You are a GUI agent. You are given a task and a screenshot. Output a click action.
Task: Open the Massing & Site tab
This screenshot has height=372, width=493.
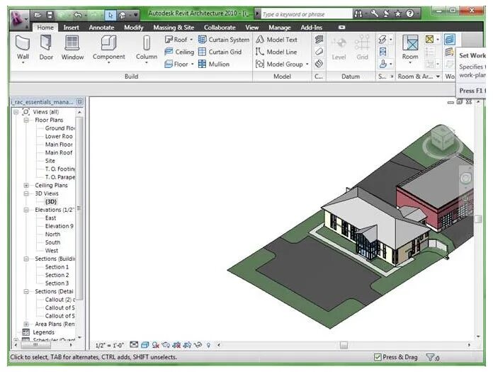174,28
